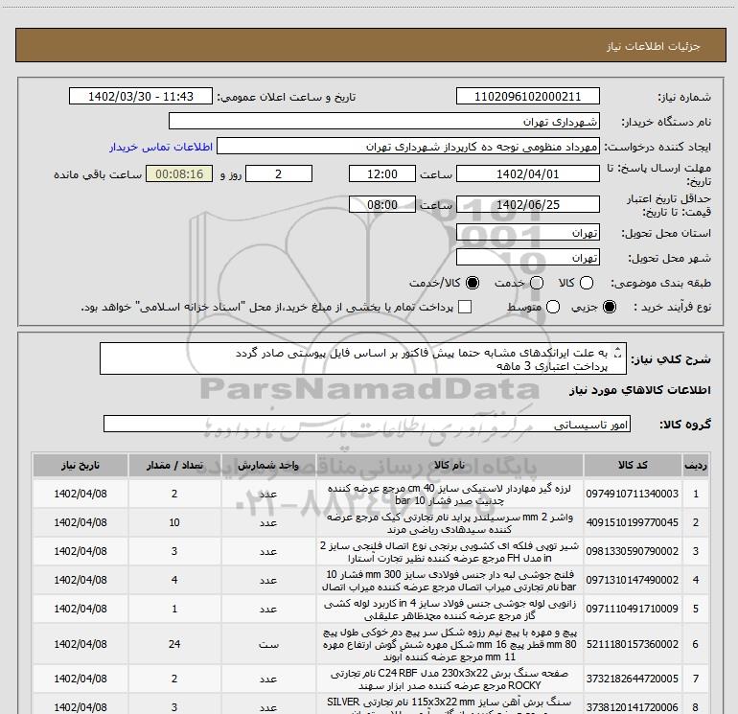738x714 pixels.
Task: Click the شماره نیاز field 1102096102000211
Action: (527, 97)
